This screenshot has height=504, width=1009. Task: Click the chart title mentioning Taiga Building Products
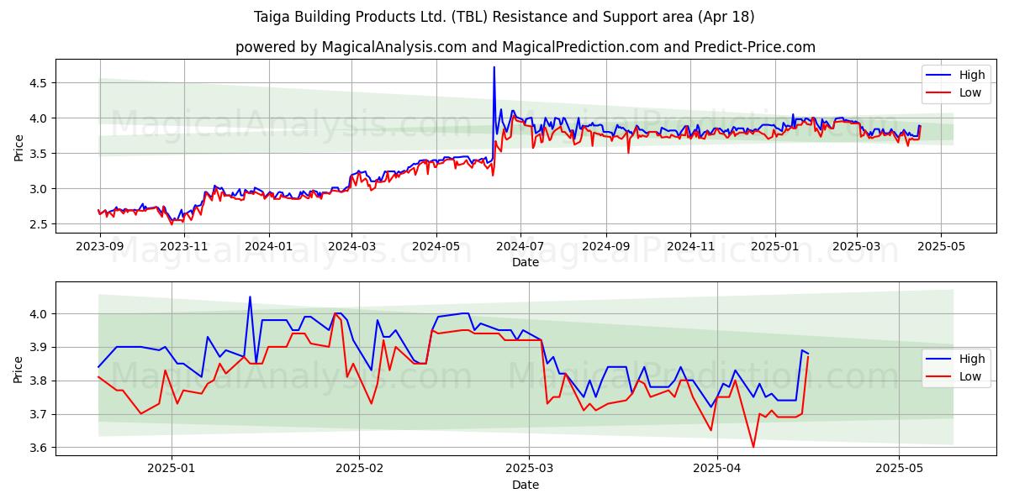click(x=504, y=17)
